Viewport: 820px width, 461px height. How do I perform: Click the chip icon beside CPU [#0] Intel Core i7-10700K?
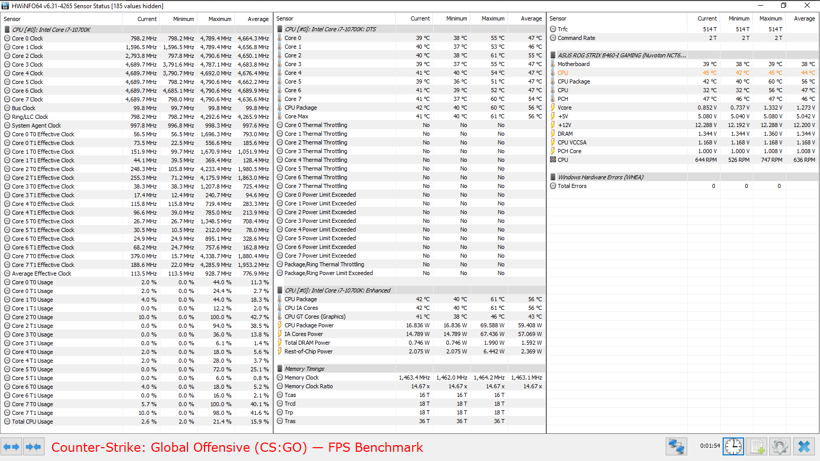[x=7, y=30]
